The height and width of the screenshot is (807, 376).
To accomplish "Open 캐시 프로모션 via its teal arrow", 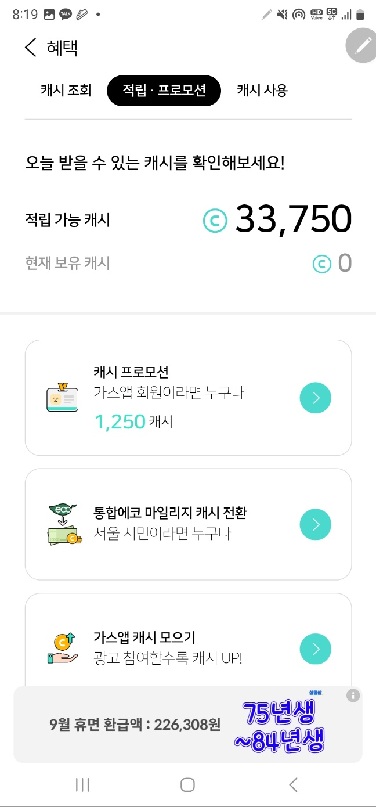I will (x=315, y=398).
